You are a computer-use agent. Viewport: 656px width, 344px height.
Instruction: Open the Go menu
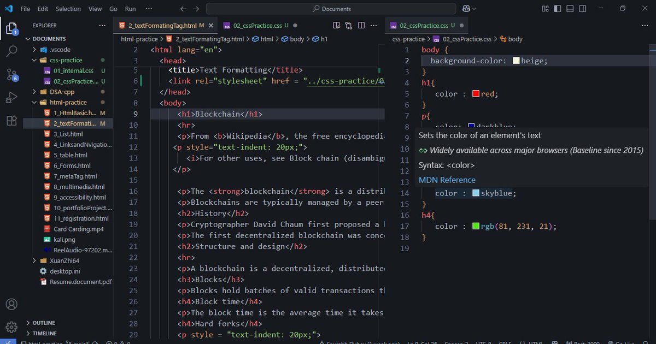(x=113, y=9)
